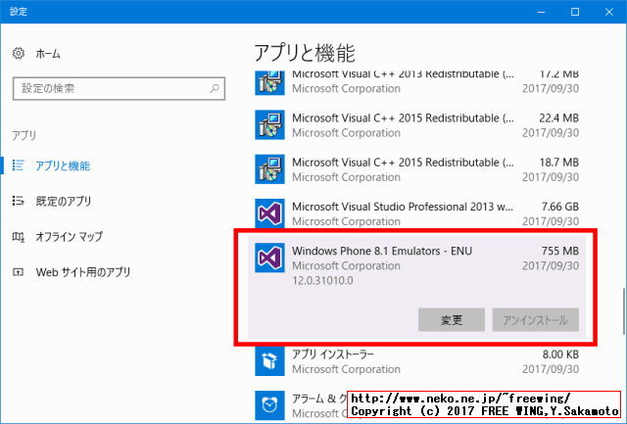This screenshot has height=424, width=627.
Task: Click the Visual Studio Professional 2013 icon
Action: (x=270, y=213)
